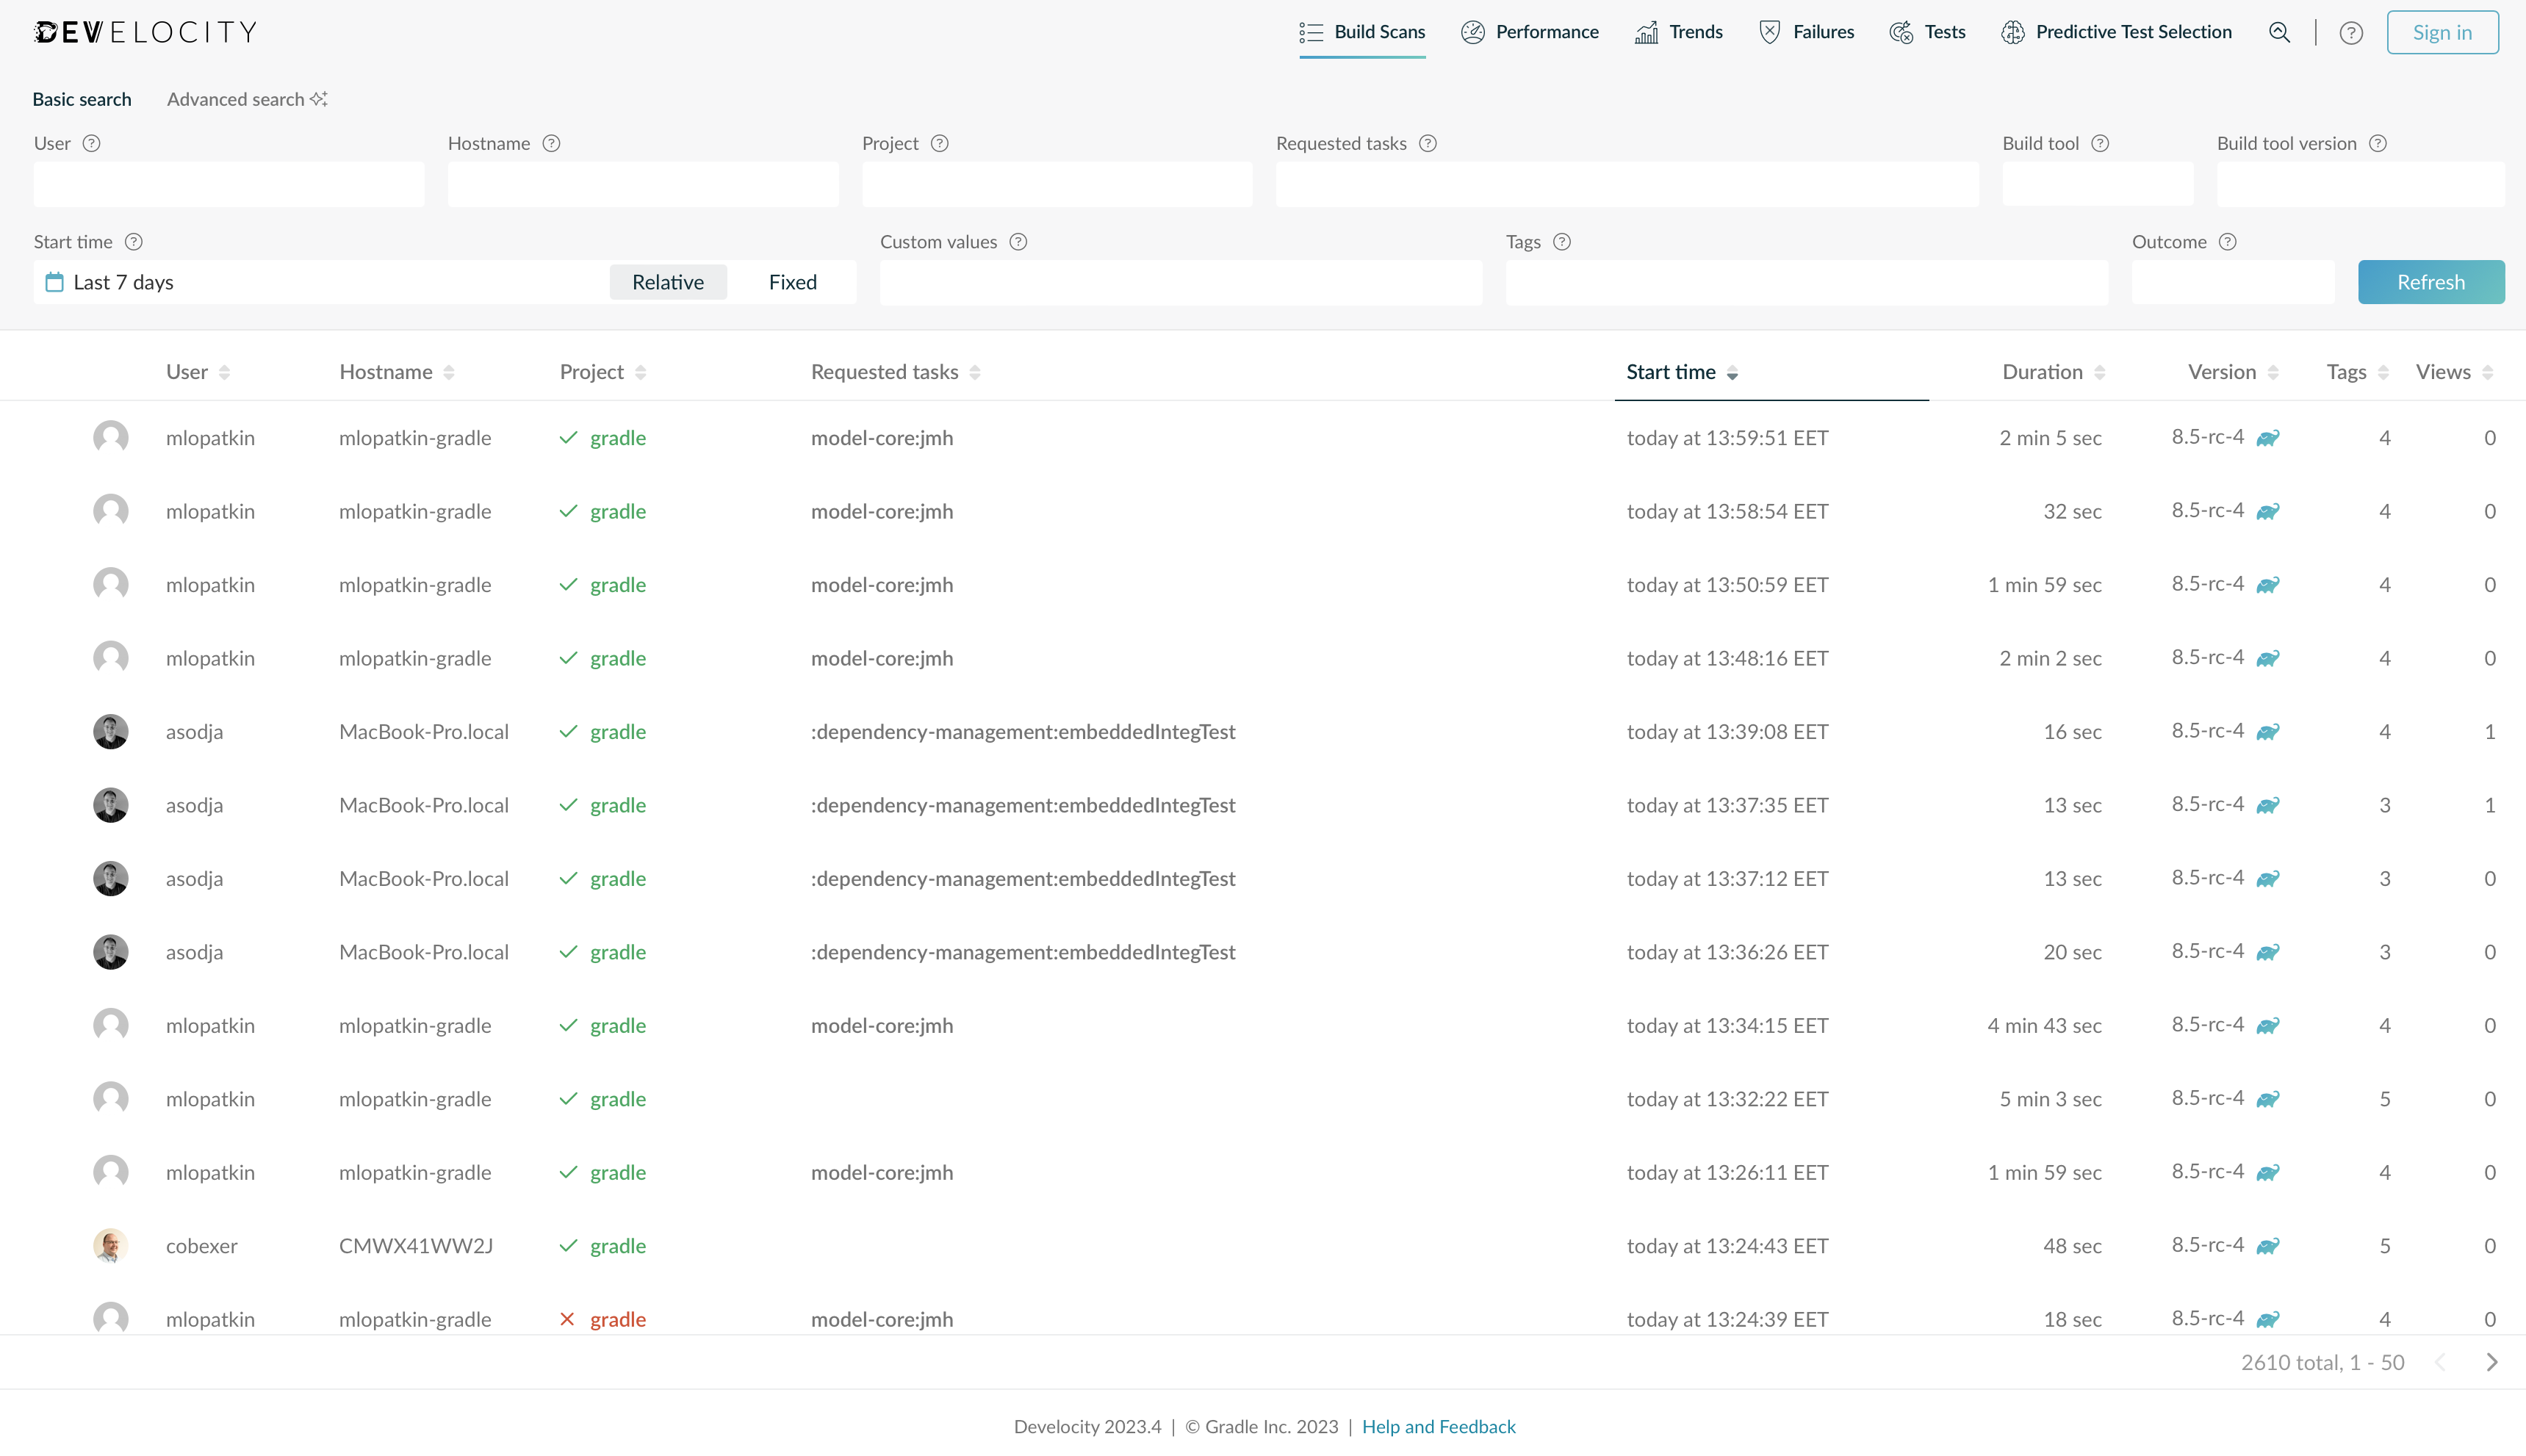
Task: Go to the next page of build scans
Action: 2491,1362
